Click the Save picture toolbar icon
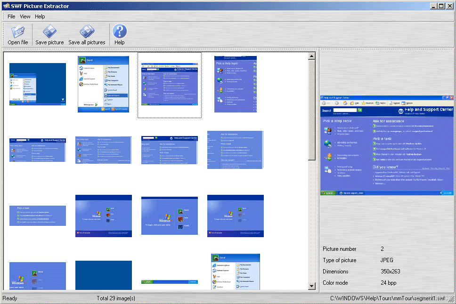Screen dimensions: 456x304 [x=49, y=35]
